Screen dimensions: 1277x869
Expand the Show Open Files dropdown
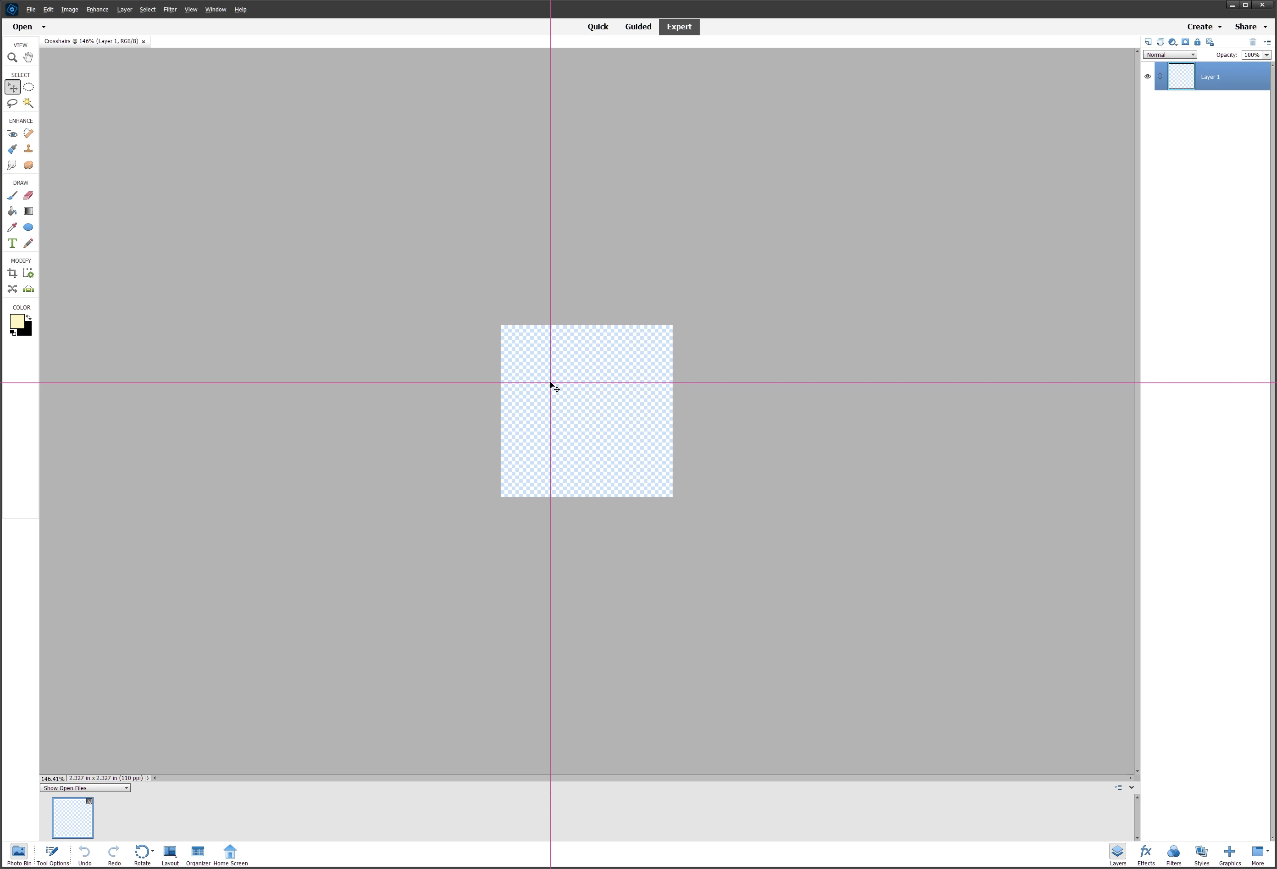pos(85,788)
